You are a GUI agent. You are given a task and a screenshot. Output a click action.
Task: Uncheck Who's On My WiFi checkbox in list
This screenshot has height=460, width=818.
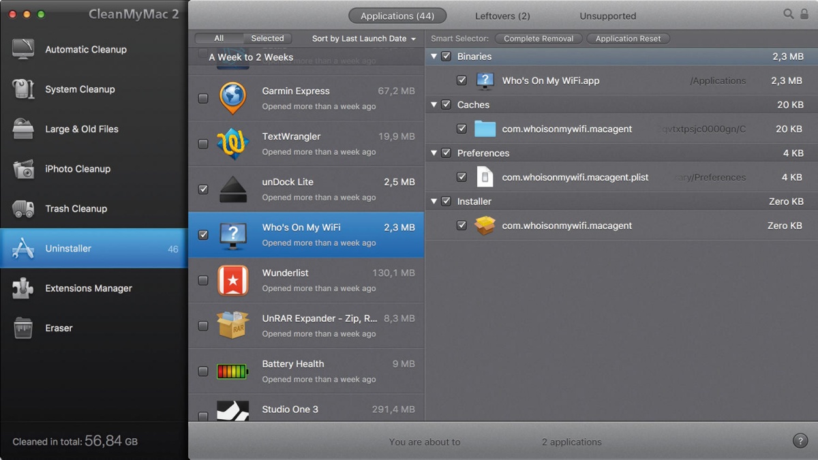coord(203,234)
